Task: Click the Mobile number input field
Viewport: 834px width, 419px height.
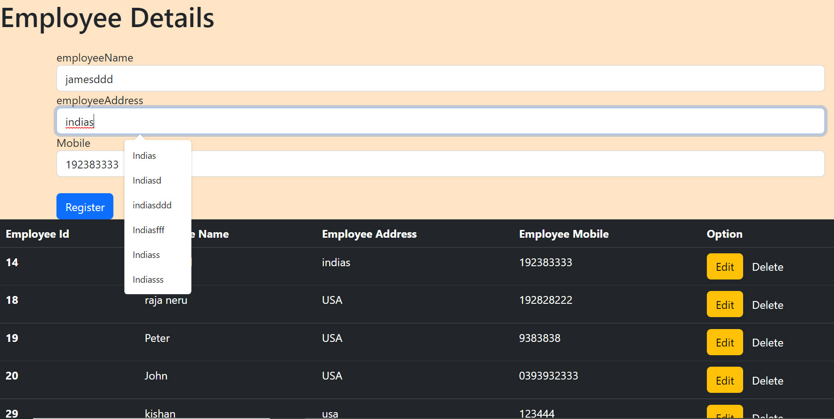Action: [x=440, y=164]
